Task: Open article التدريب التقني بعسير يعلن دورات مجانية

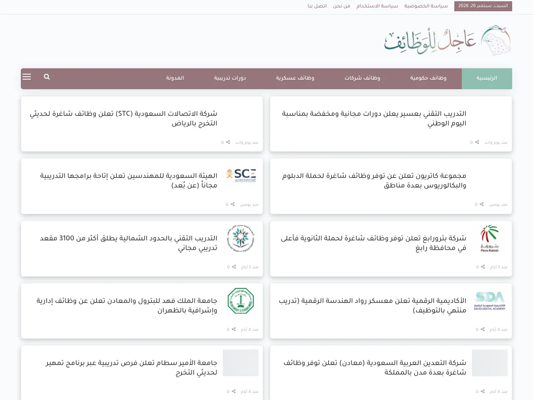Action: pos(374,118)
